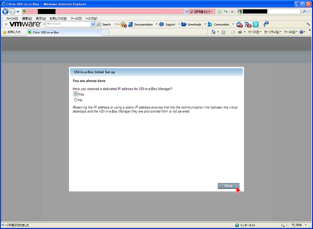This screenshot has height=229, width=313.
Task: Open the search provider options dropdown
Action: coord(309,12)
